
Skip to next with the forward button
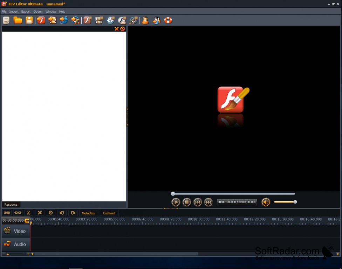(x=208, y=202)
